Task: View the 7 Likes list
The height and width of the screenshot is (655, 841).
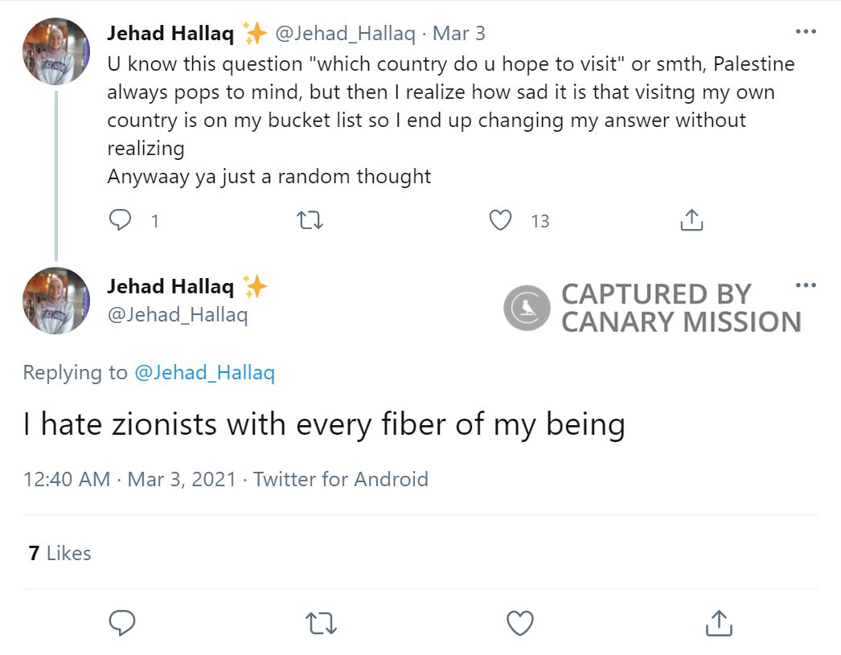Action: [61, 553]
